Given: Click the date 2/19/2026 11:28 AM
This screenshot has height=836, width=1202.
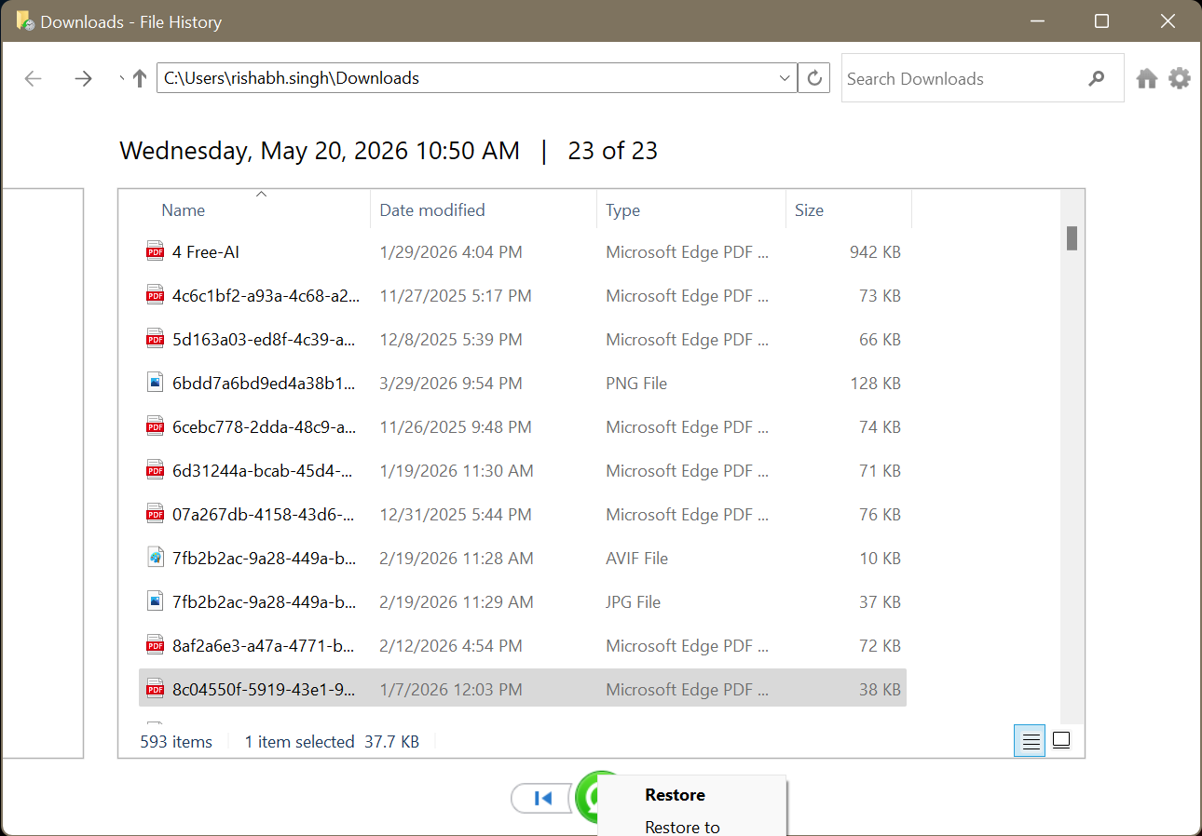Looking at the screenshot, I should 457,558.
